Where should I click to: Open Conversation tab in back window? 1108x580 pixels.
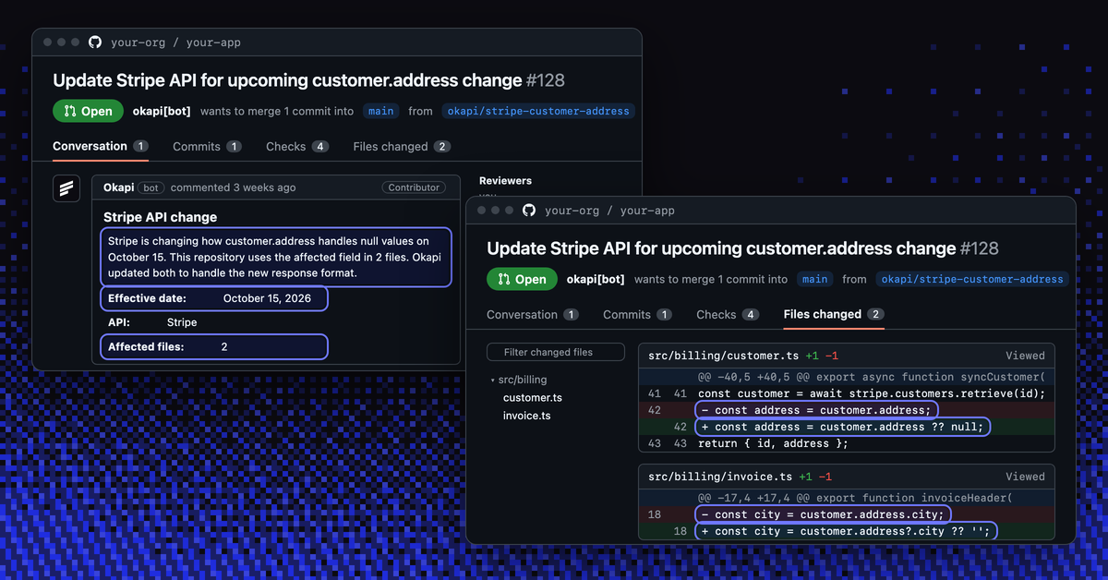[101, 146]
